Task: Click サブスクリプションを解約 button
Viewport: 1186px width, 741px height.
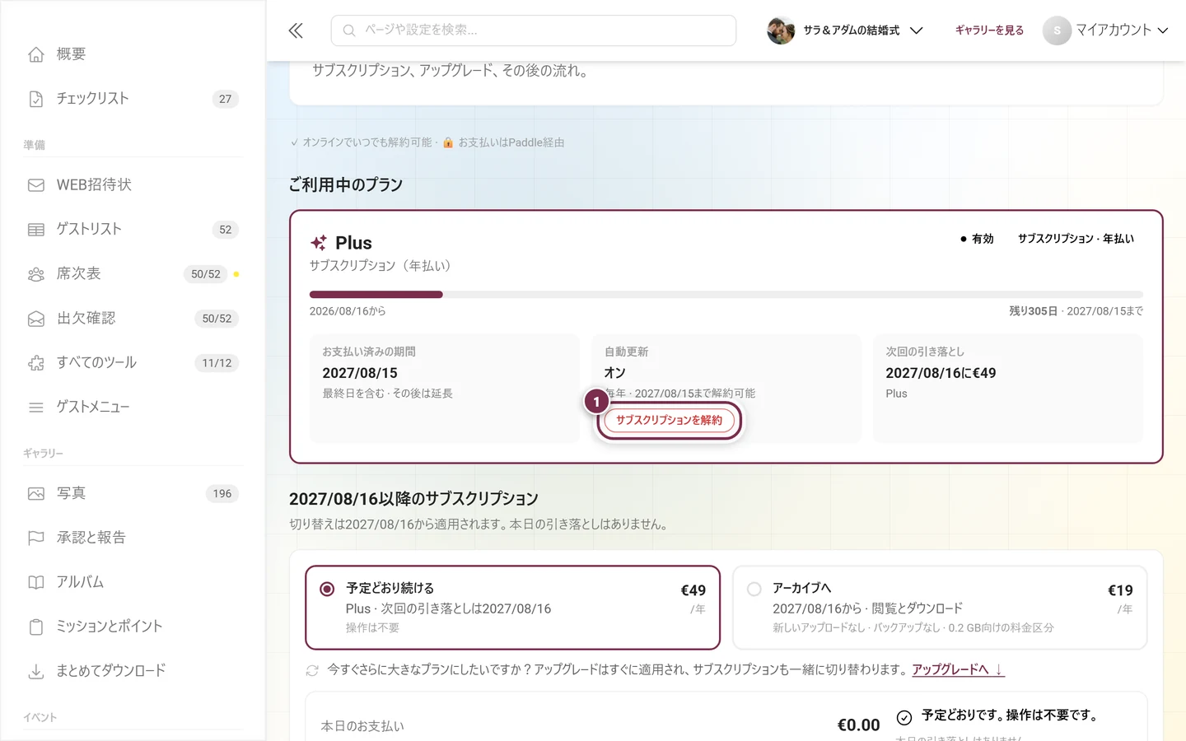Action: [x=669, y=421]
